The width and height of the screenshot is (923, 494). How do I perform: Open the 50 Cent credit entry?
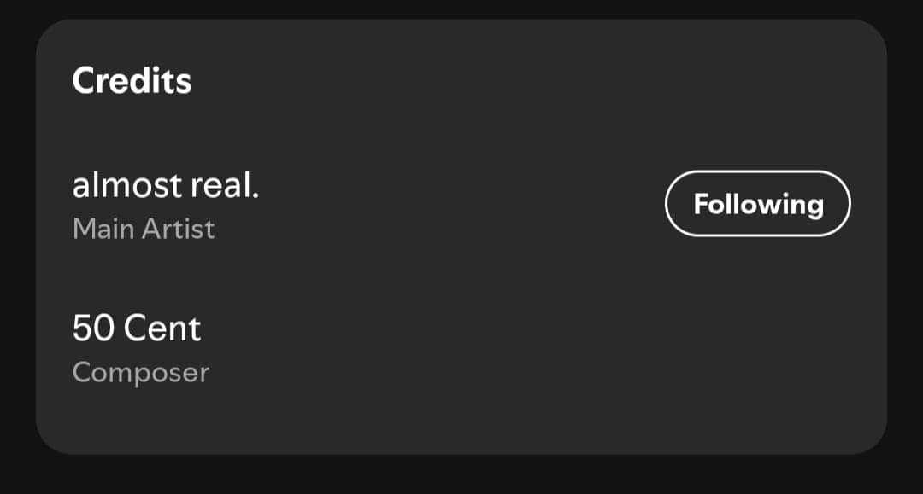(137, 328)
